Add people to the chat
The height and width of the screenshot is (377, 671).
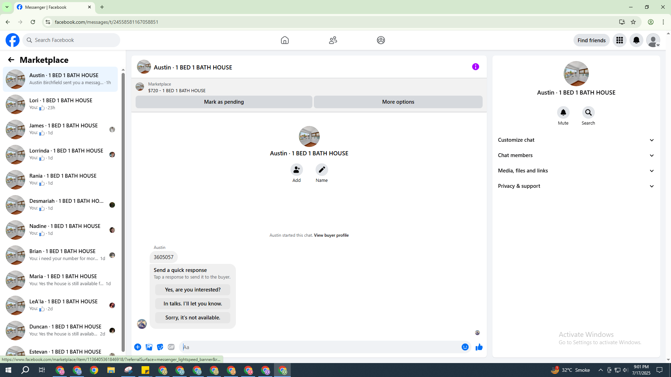[x=297, y=170]
